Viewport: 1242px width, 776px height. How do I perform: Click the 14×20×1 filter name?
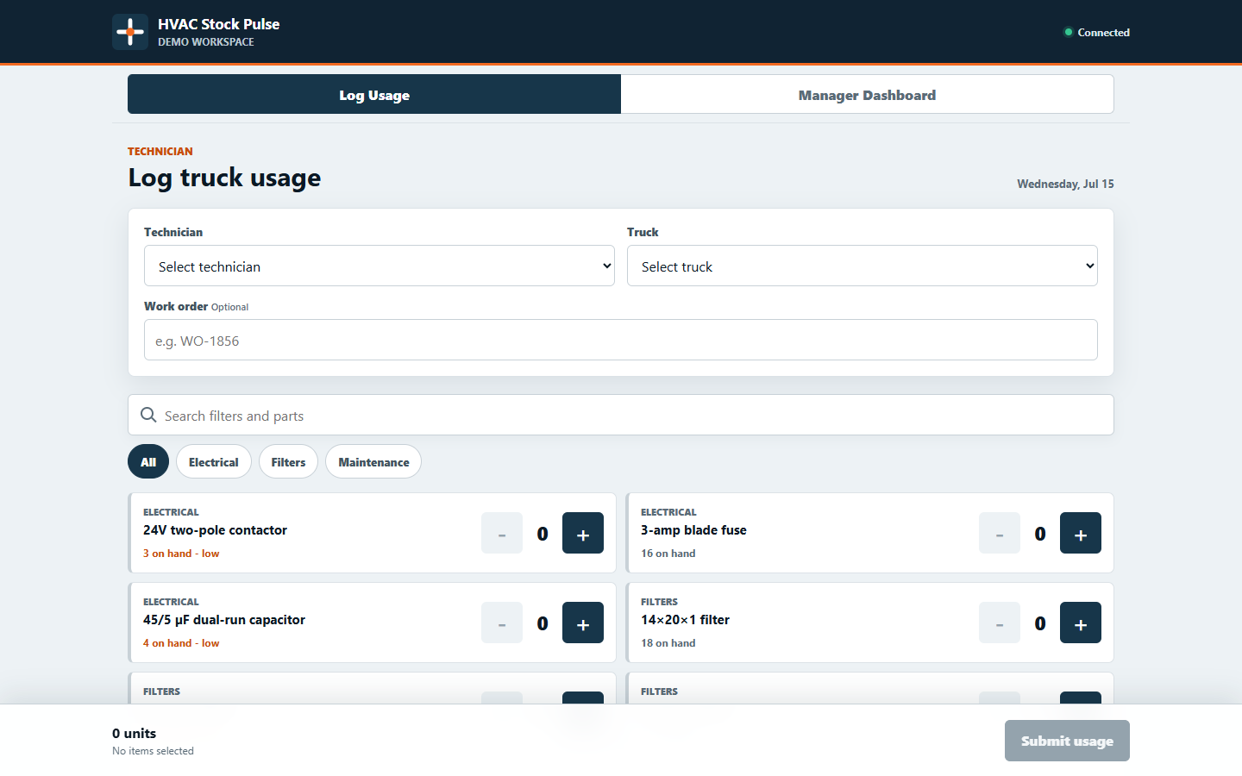[685, 620]
